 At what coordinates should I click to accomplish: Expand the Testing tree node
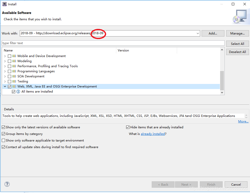click(5, 82)
